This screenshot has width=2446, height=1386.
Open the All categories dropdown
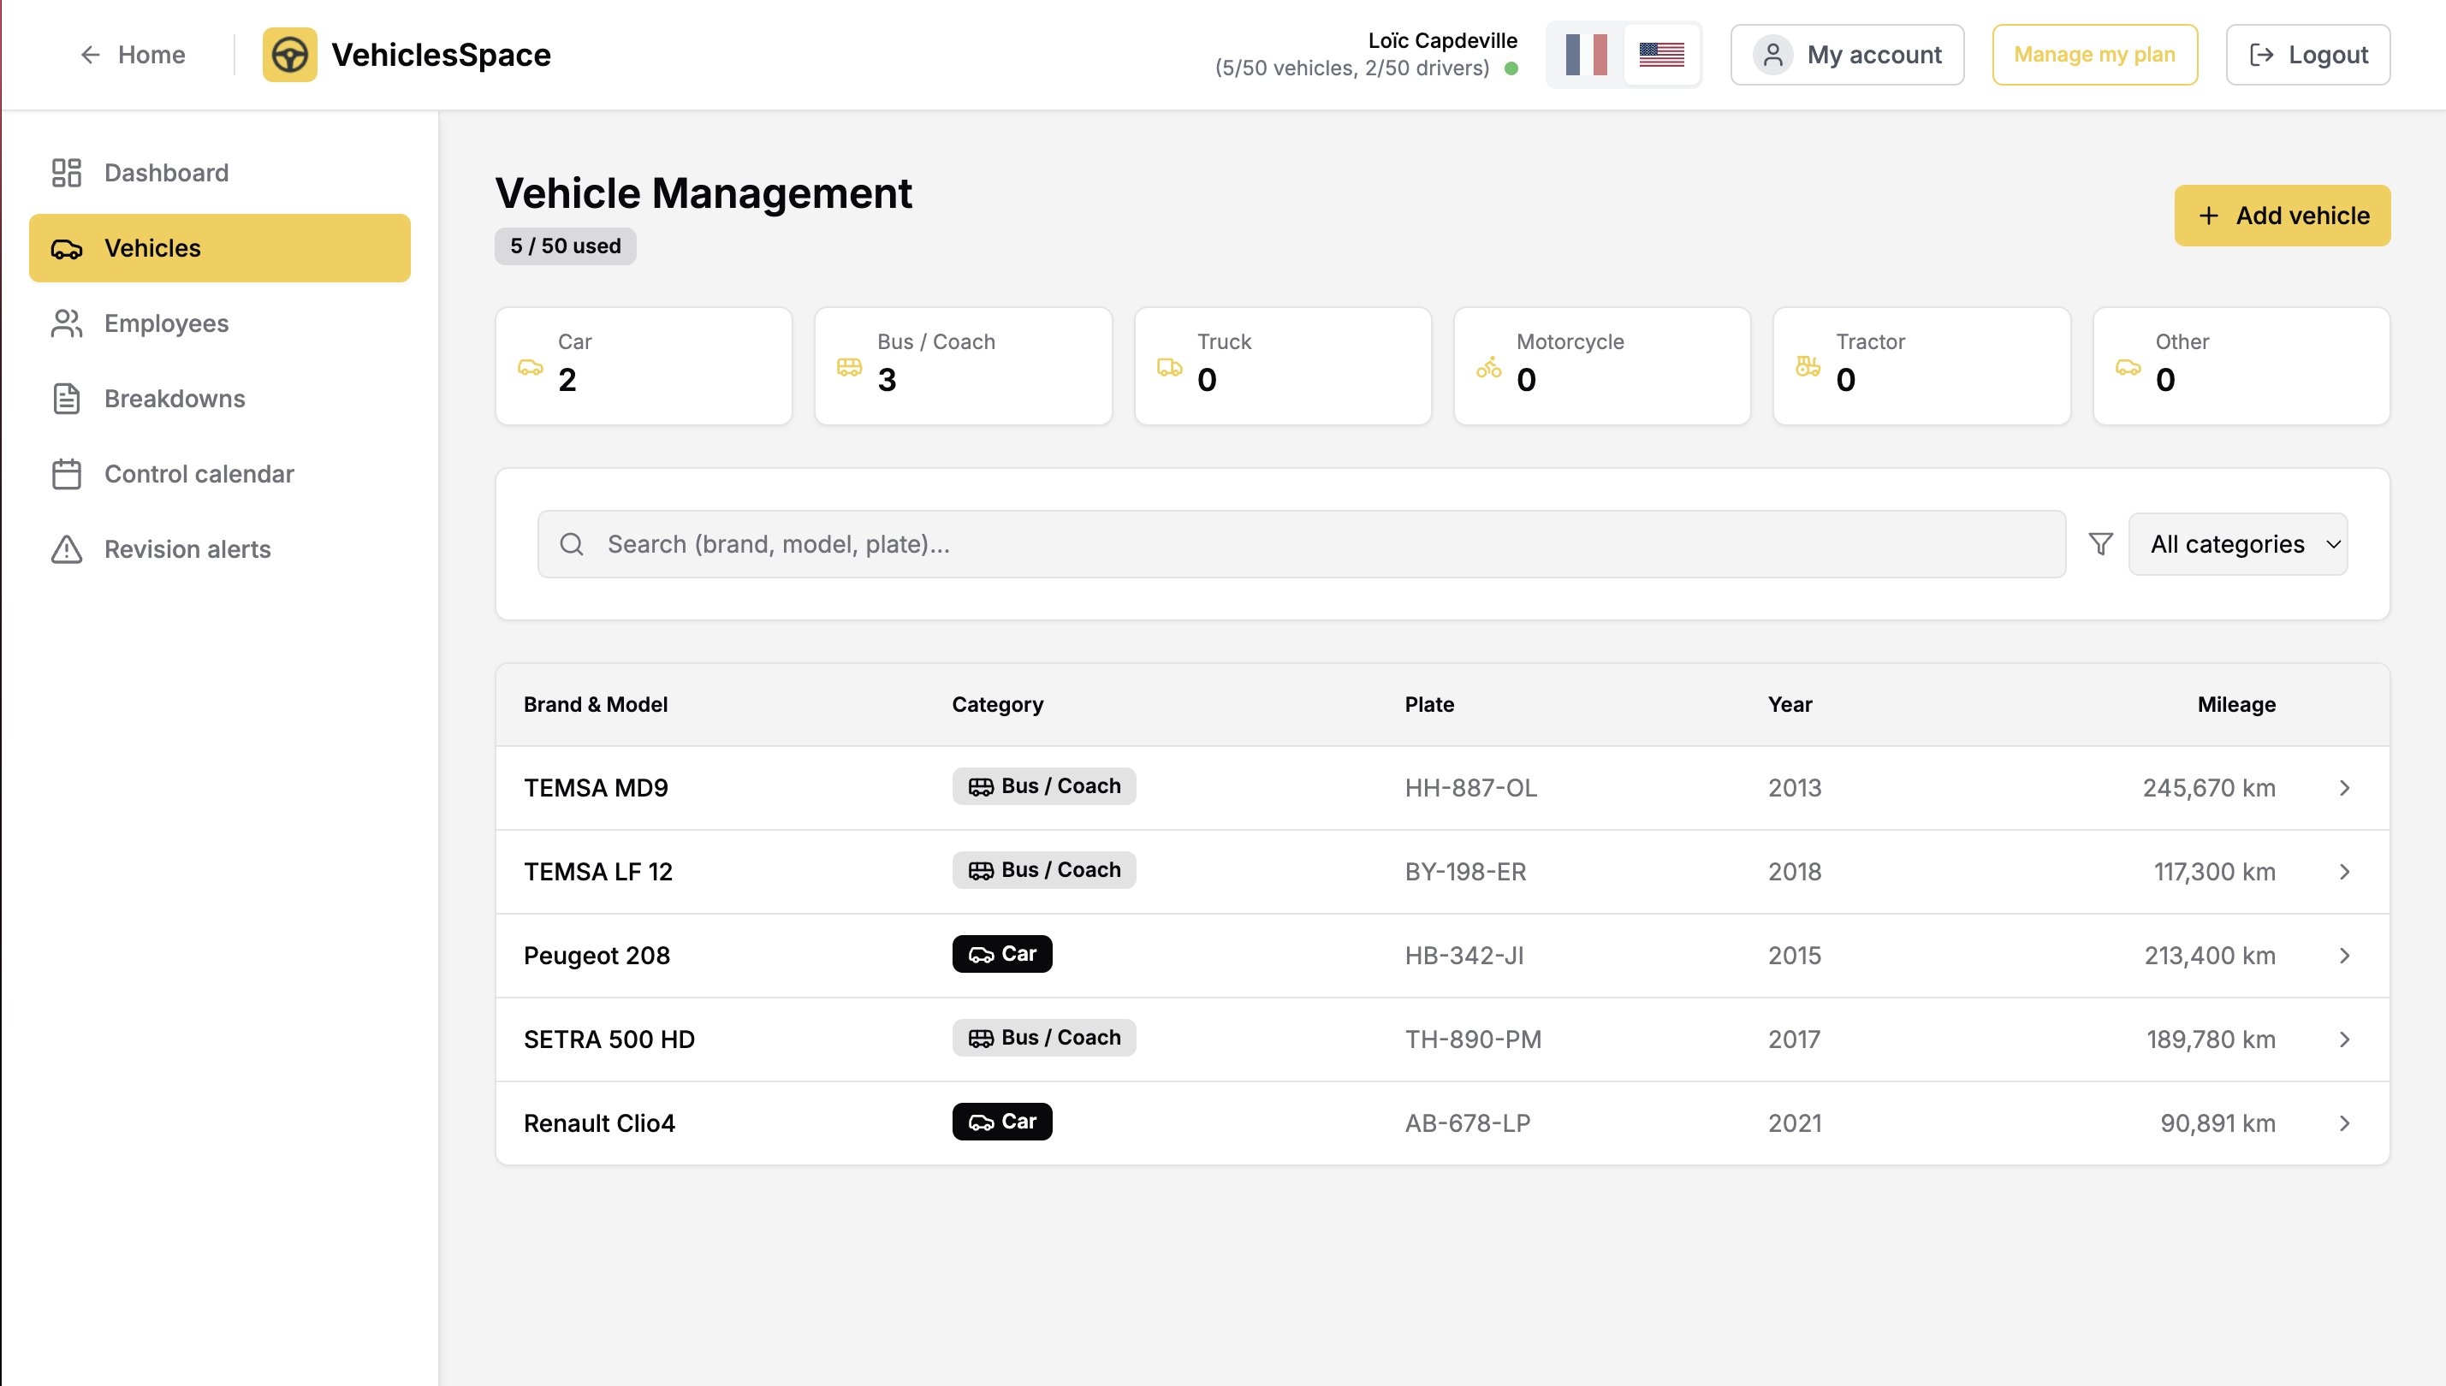[x=2237, y=543]
